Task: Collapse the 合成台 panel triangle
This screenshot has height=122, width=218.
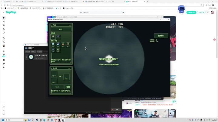Action: 52,68
